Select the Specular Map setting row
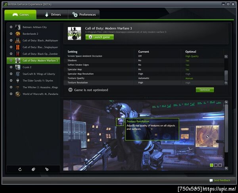This screenshot has width=238, height=193. pyautogui.click(x=144, y=69)
